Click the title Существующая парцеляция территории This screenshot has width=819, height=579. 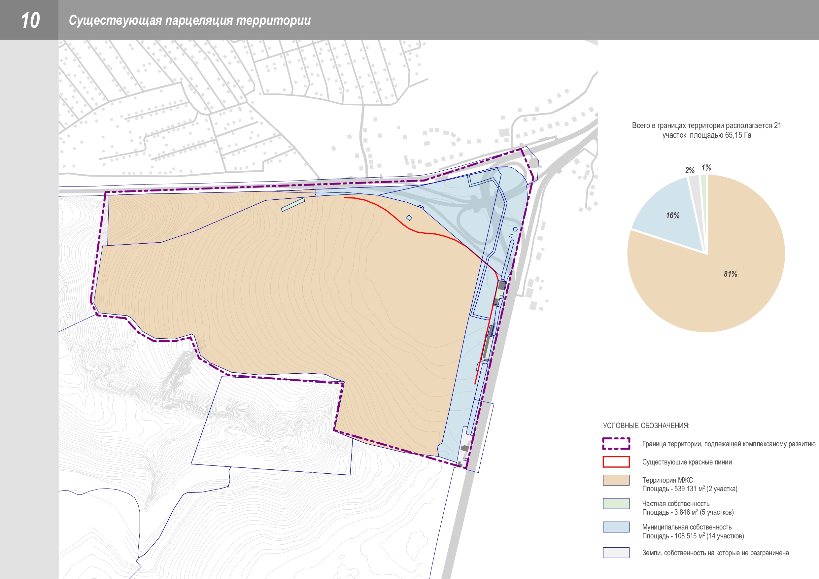(189, 20)
